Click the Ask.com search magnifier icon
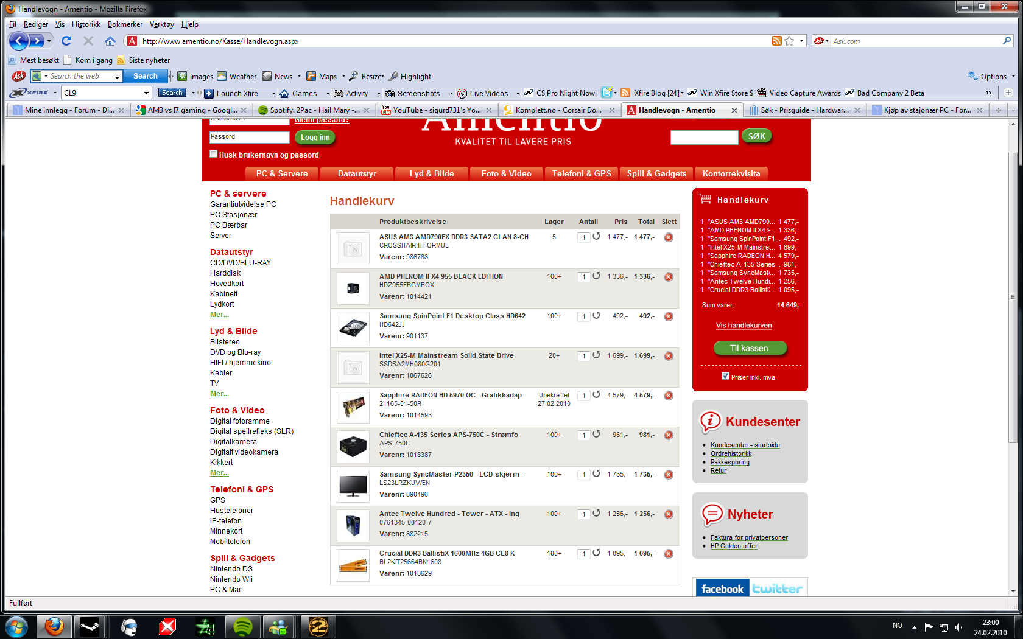Image resolution: width=1023 pixels, height=639 pixels. pos(1007,41)
